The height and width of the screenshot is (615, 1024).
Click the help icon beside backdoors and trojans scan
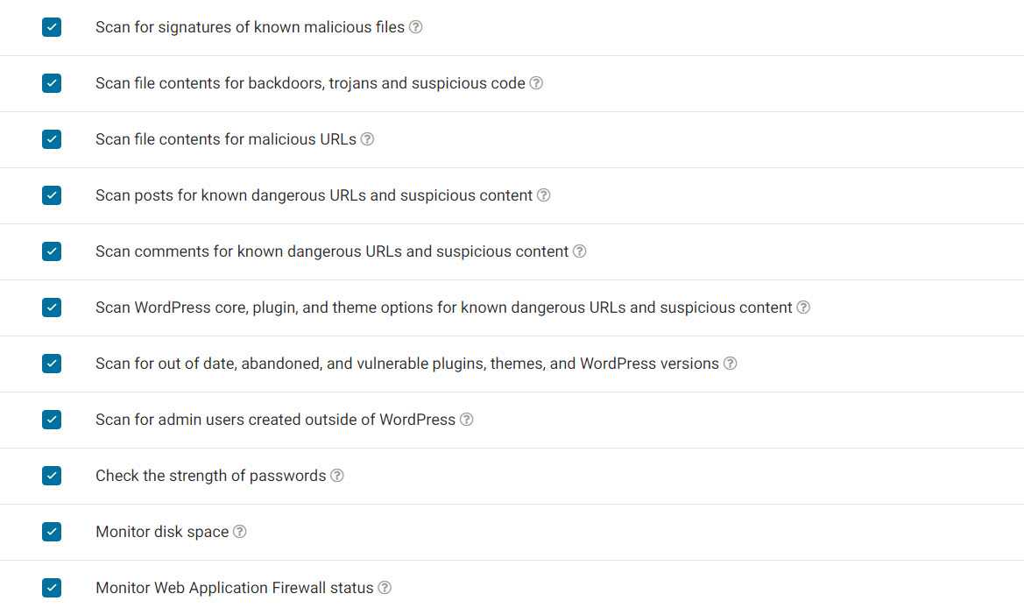[536, 83]
